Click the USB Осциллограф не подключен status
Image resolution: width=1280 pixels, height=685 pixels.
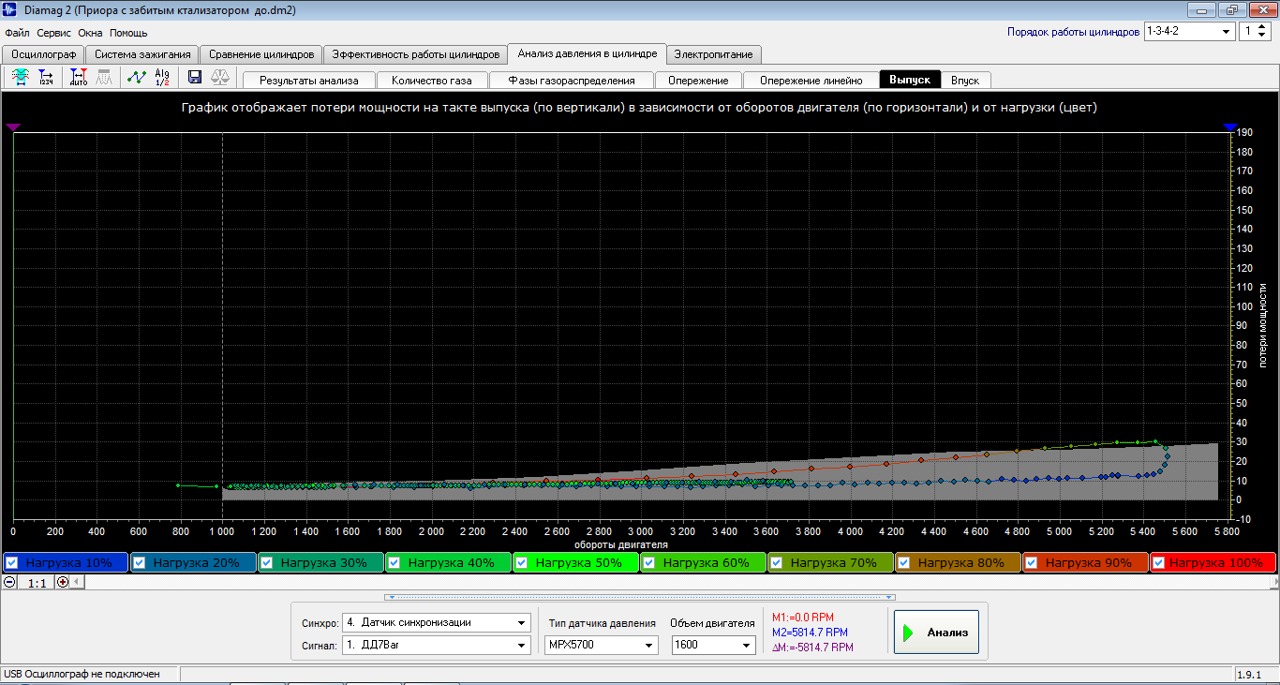point(82,674)
